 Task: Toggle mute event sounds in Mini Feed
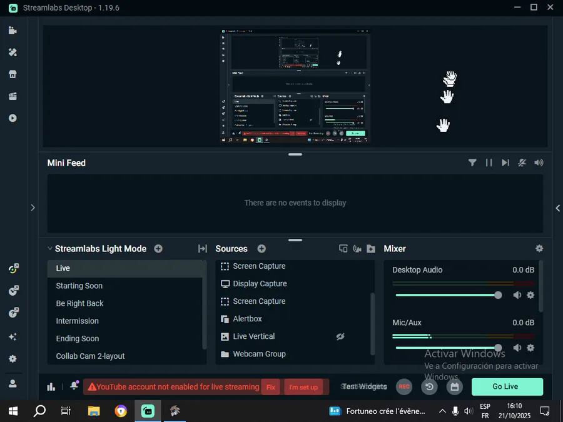coord(522,163)
